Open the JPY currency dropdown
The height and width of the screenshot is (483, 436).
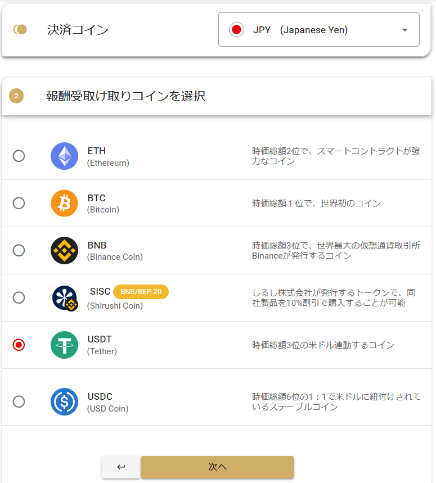319,30
